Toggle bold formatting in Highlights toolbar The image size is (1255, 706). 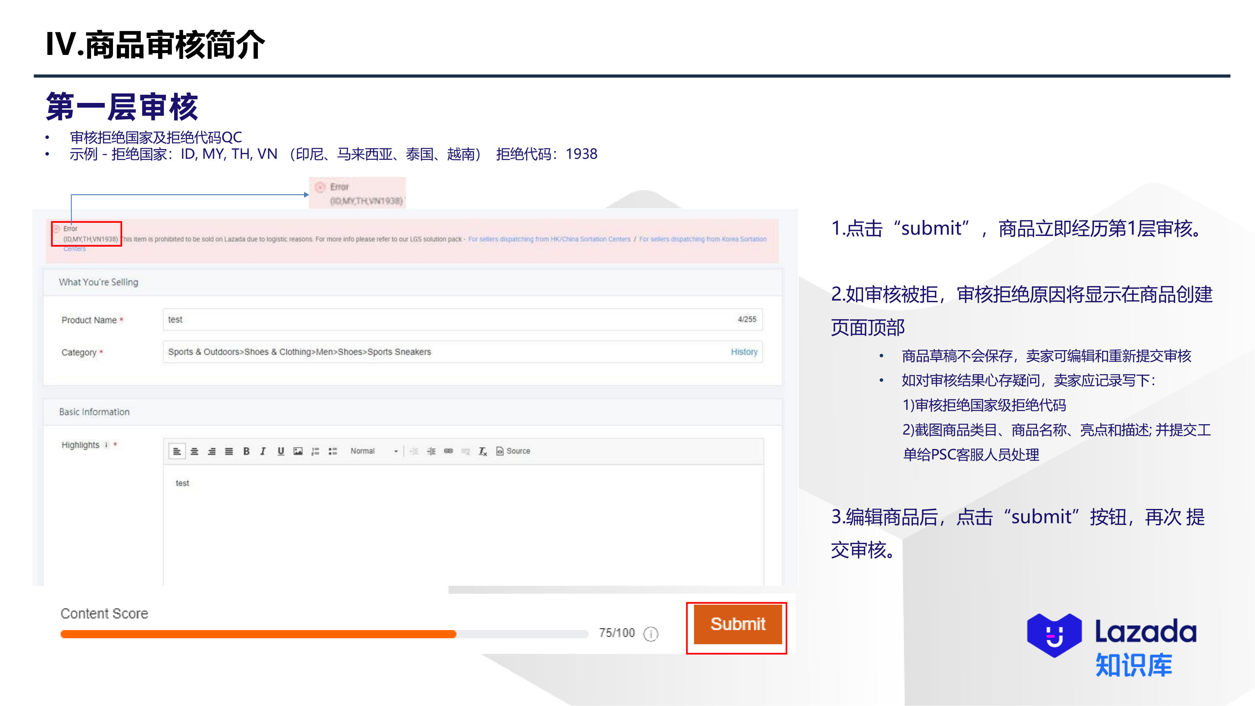click(x=247, y=451)
